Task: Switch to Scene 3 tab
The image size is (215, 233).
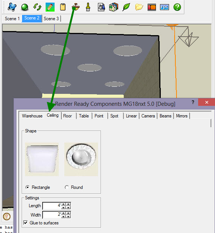Action: pos(51,19)
